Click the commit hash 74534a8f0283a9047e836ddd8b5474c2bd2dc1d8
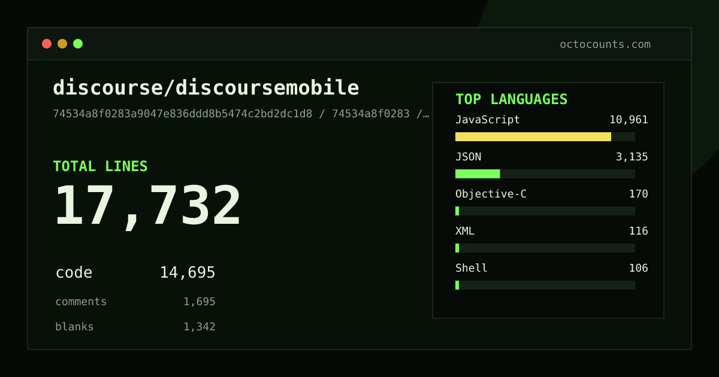 click(183, 114)
